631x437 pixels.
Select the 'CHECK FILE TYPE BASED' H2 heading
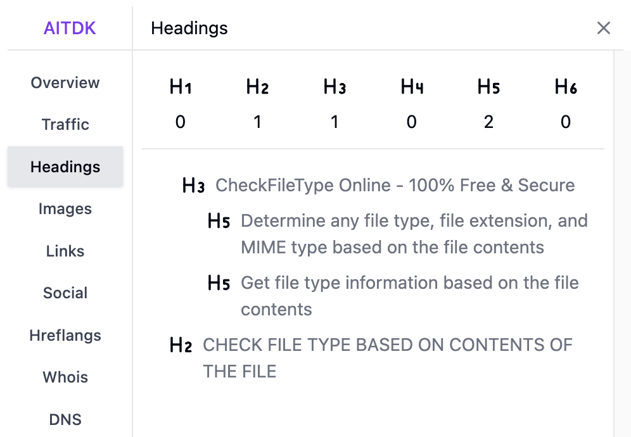click(x=387, y=358)
